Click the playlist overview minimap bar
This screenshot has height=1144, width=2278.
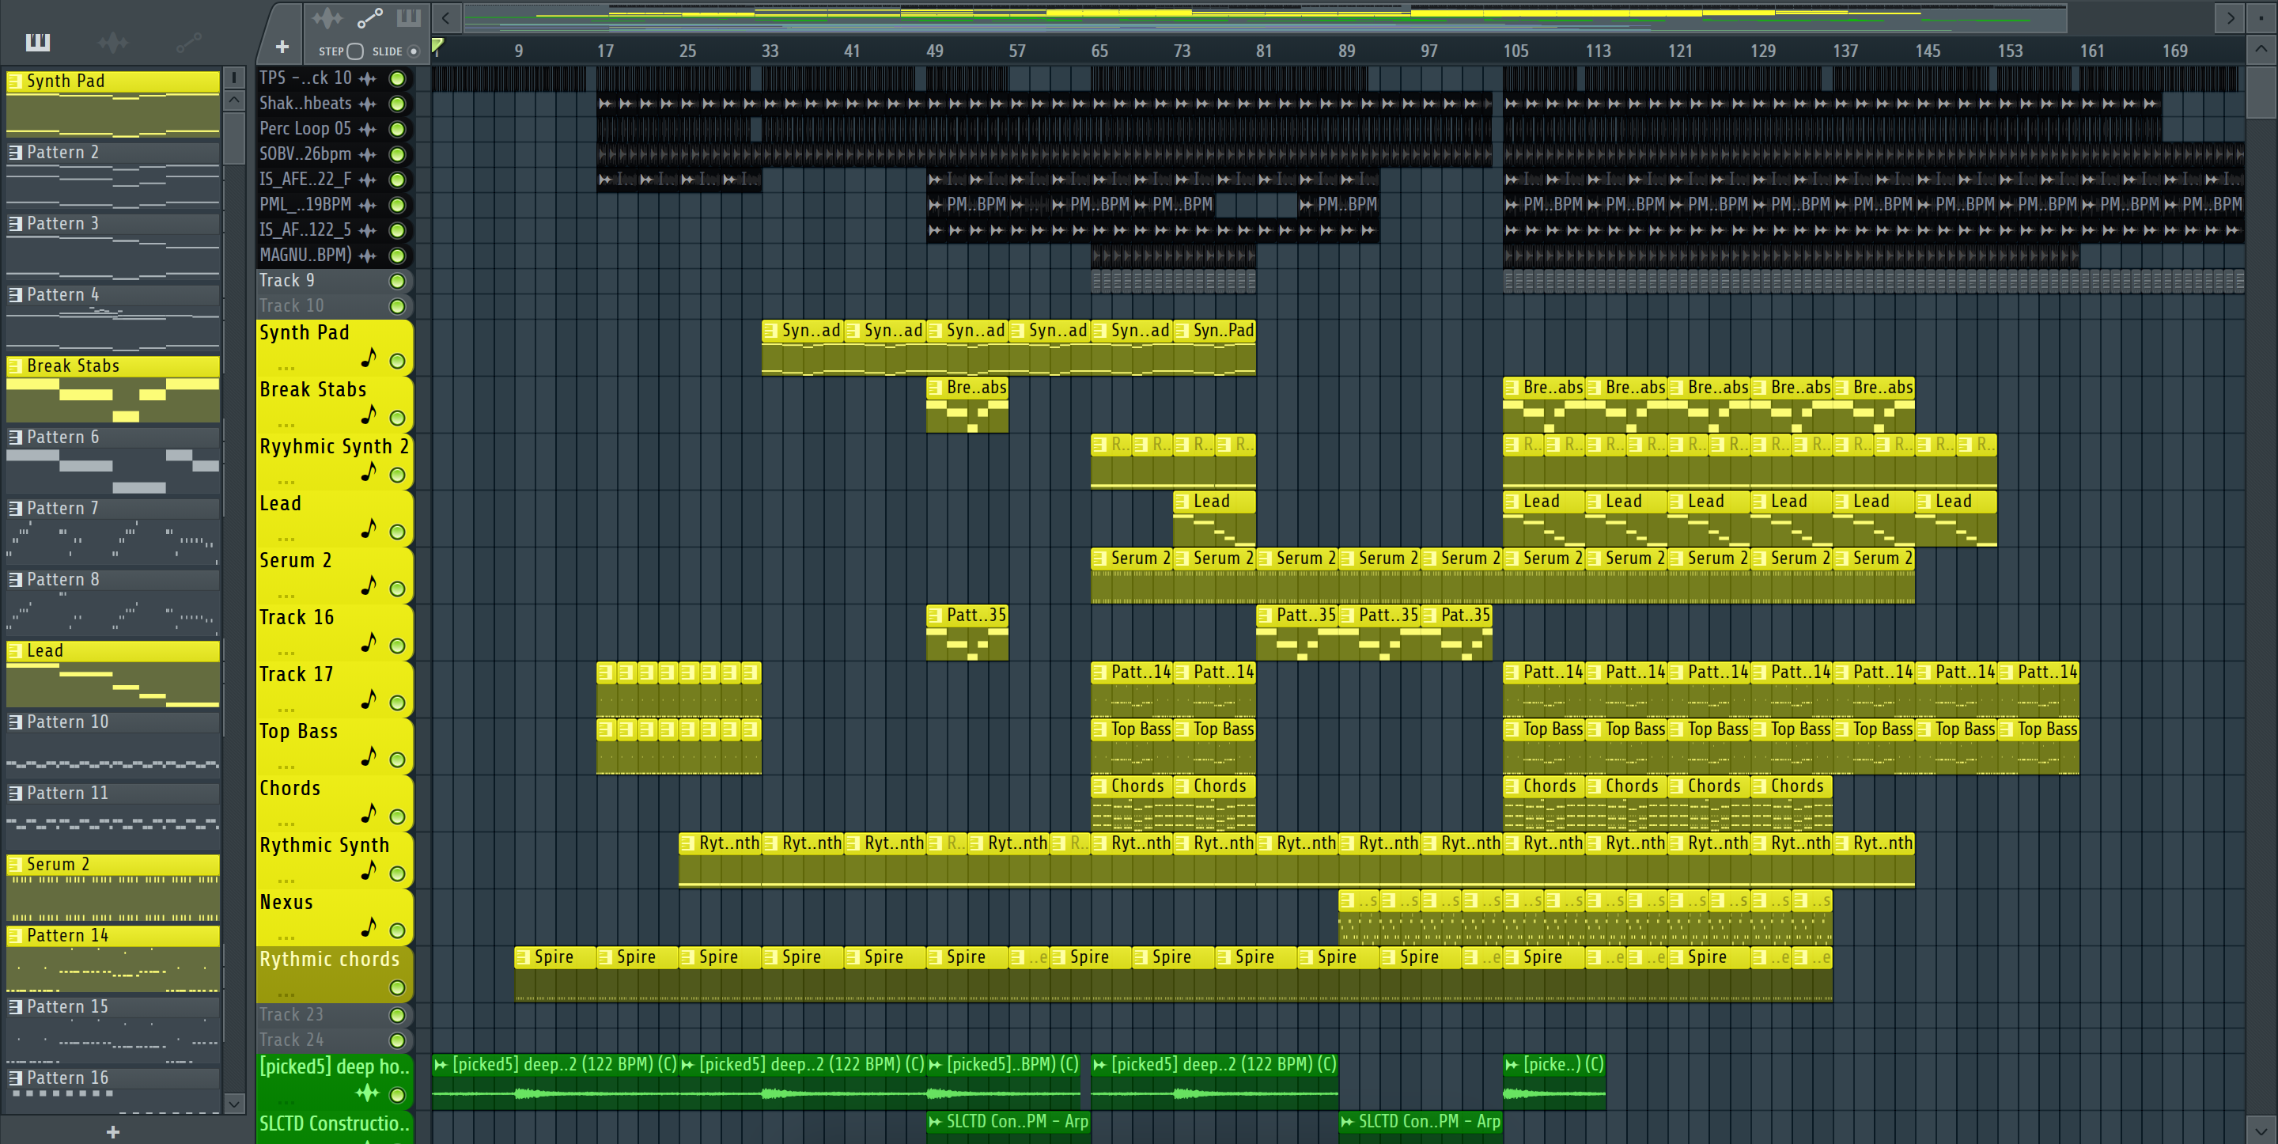1265,17
